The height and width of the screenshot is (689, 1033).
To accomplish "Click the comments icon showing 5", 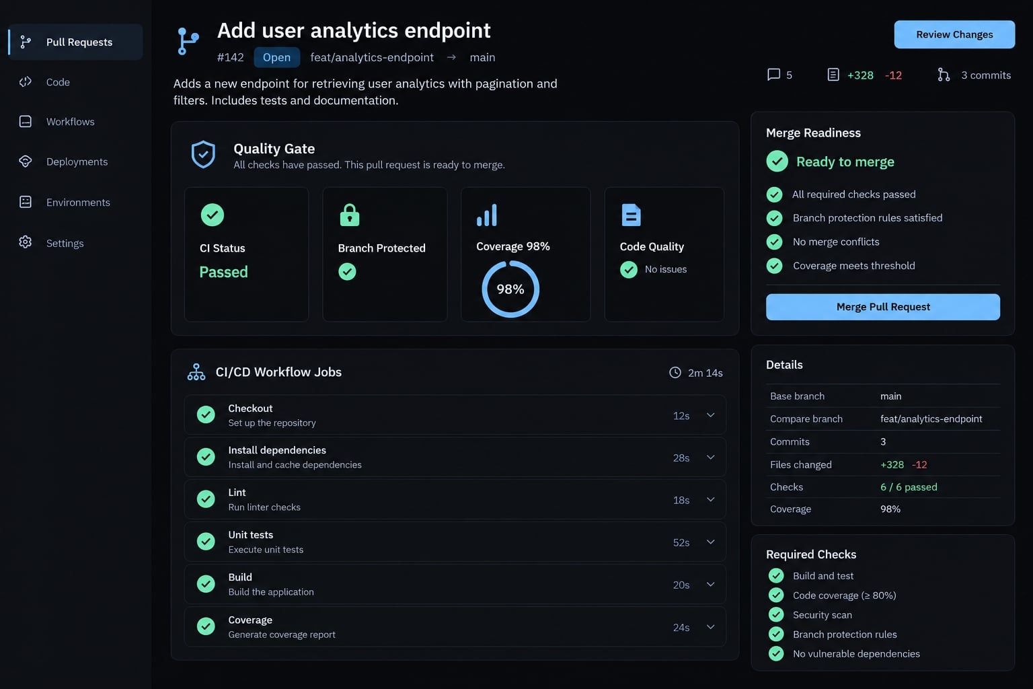I will coord(774,75).
